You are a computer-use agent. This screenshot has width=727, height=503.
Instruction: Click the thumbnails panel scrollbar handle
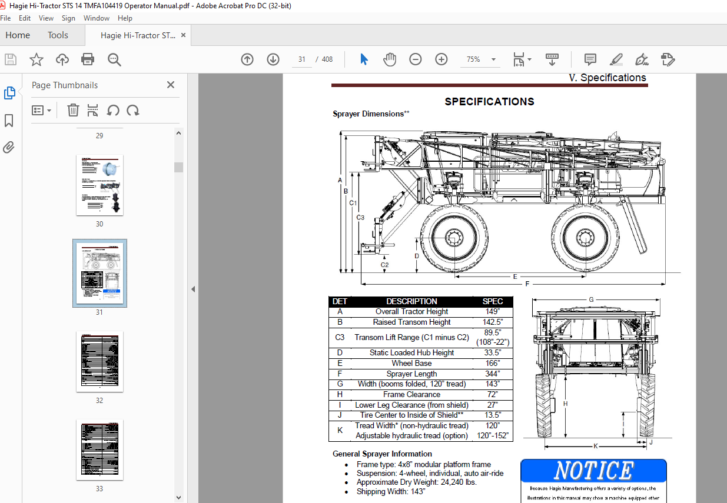(178, 167)
